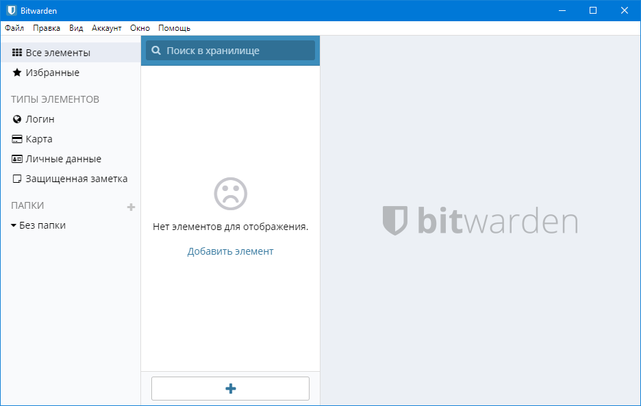
Task: Click the Поиск в хранилище search field
Action: coord(230,51)
